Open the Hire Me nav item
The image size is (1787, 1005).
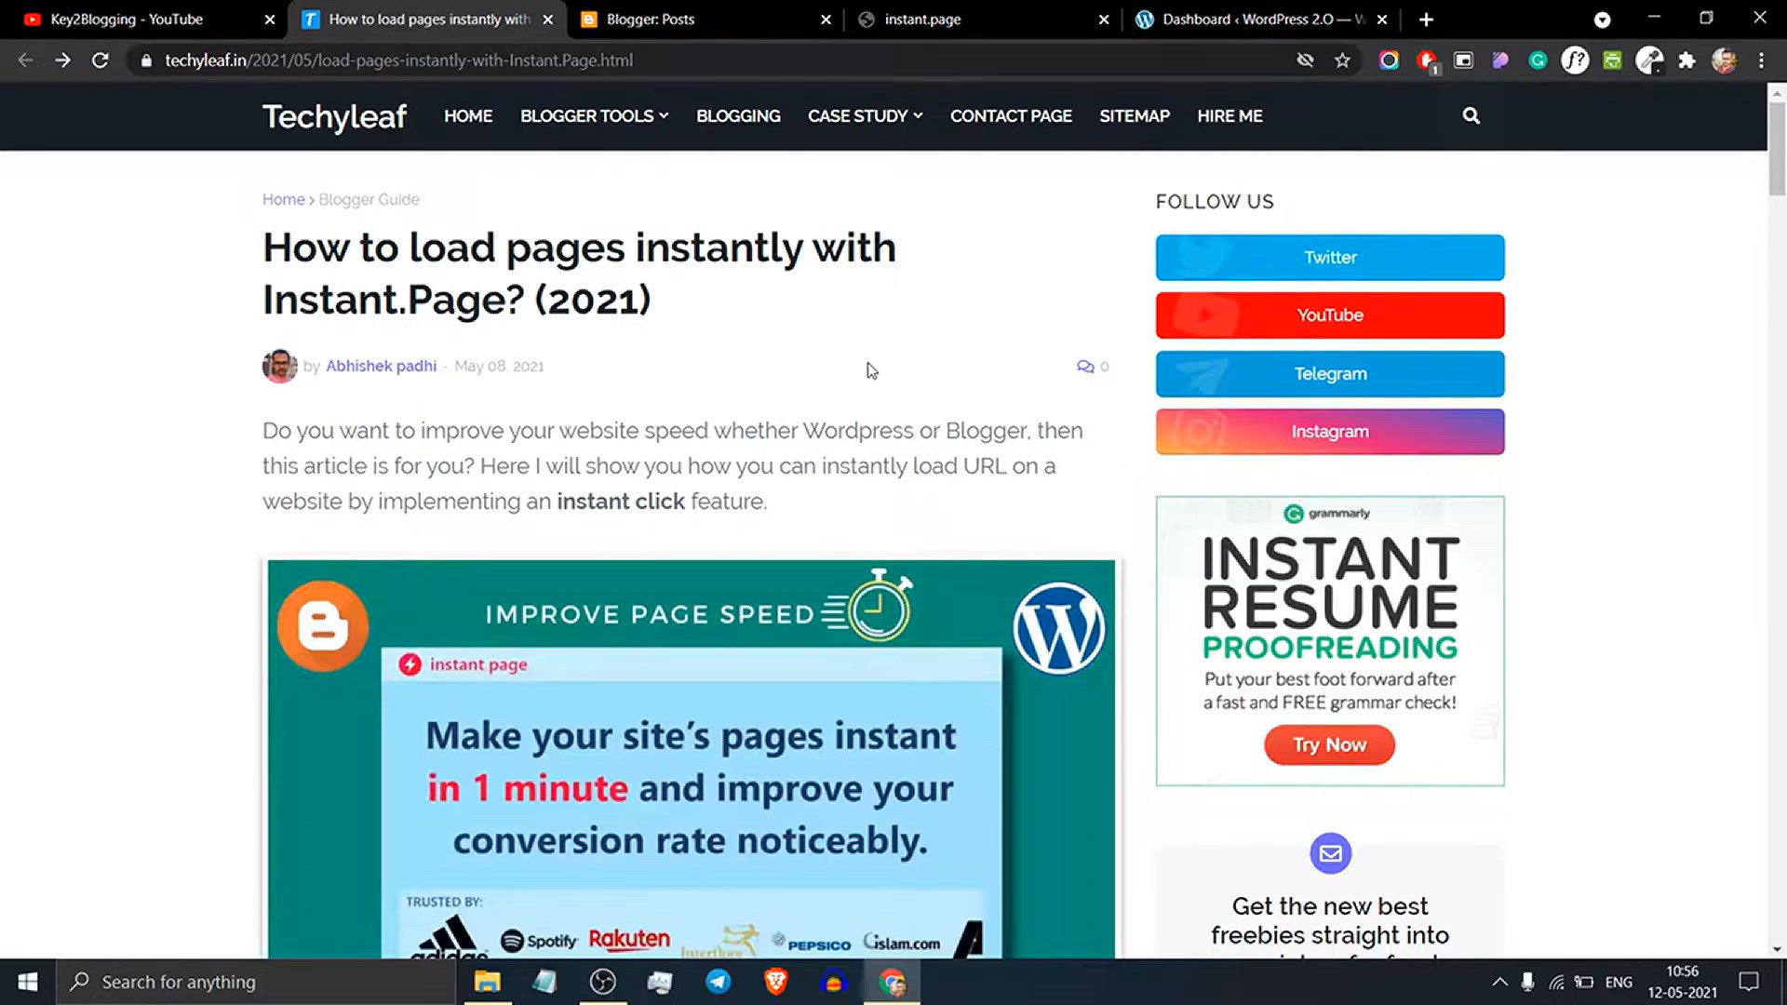point(1229,116)
